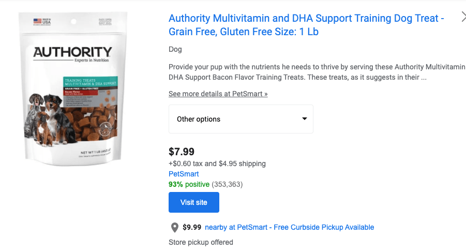466x252 pixels.
Task: Click the PetSmart seller name link
Action: [x=184, y=174]
